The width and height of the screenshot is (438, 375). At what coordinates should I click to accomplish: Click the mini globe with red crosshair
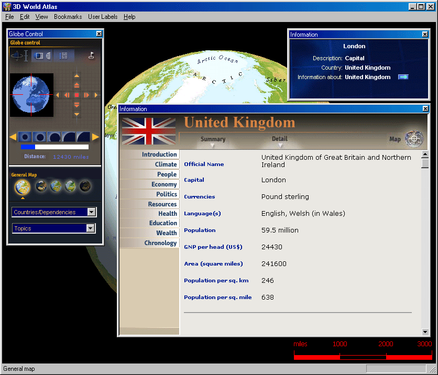pyautogui.click(x=31, y=95)
